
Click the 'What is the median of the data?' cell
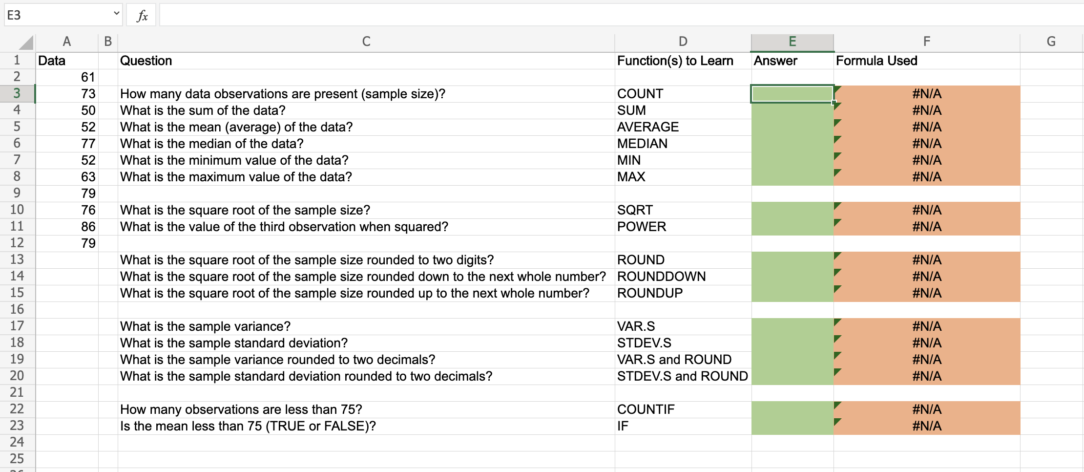[366, 144]
